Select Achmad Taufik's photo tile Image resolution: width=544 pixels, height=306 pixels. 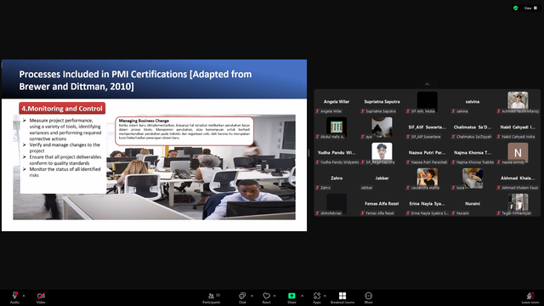click(x=518, y=102)
